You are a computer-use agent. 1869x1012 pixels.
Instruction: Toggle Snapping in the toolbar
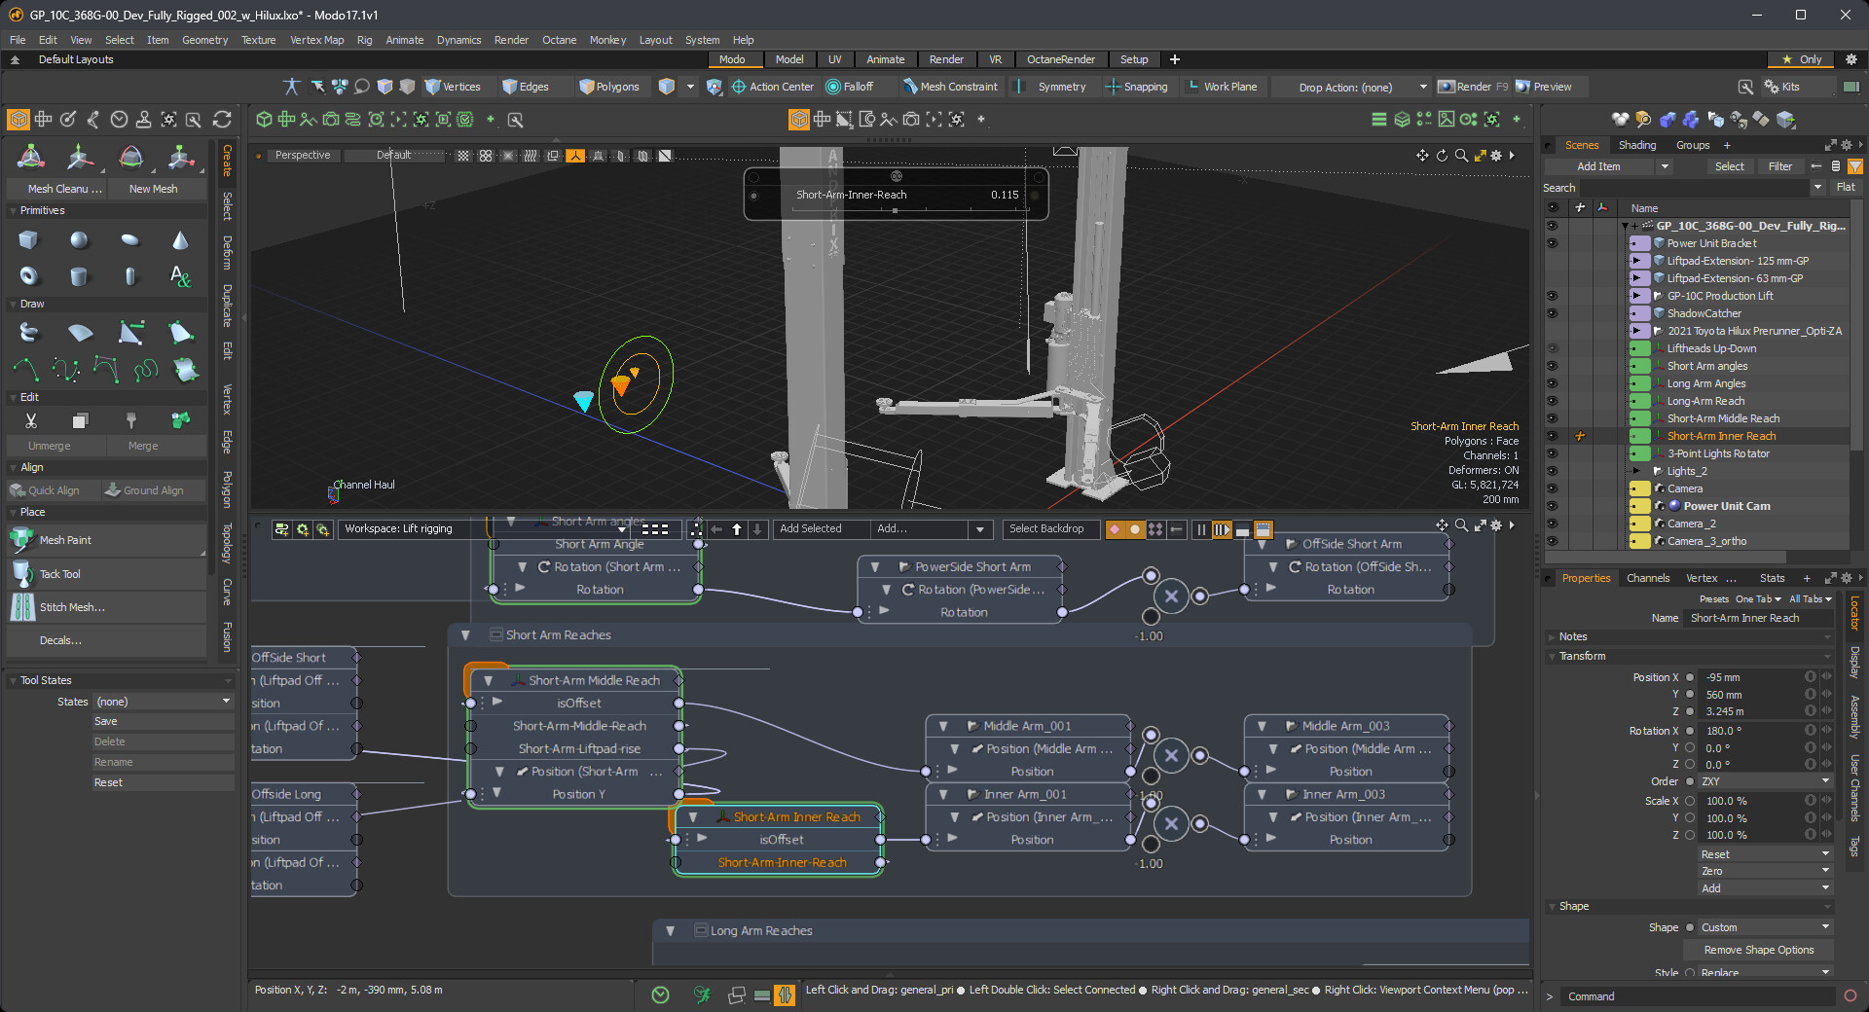point(1136,87)
